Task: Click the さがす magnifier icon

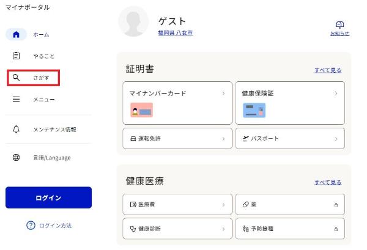Action: click(17, 78)
